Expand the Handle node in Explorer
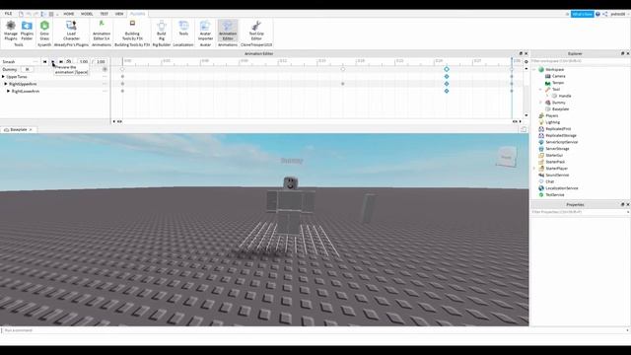Viewport: 631px width, 355px height. pos(547,96)
